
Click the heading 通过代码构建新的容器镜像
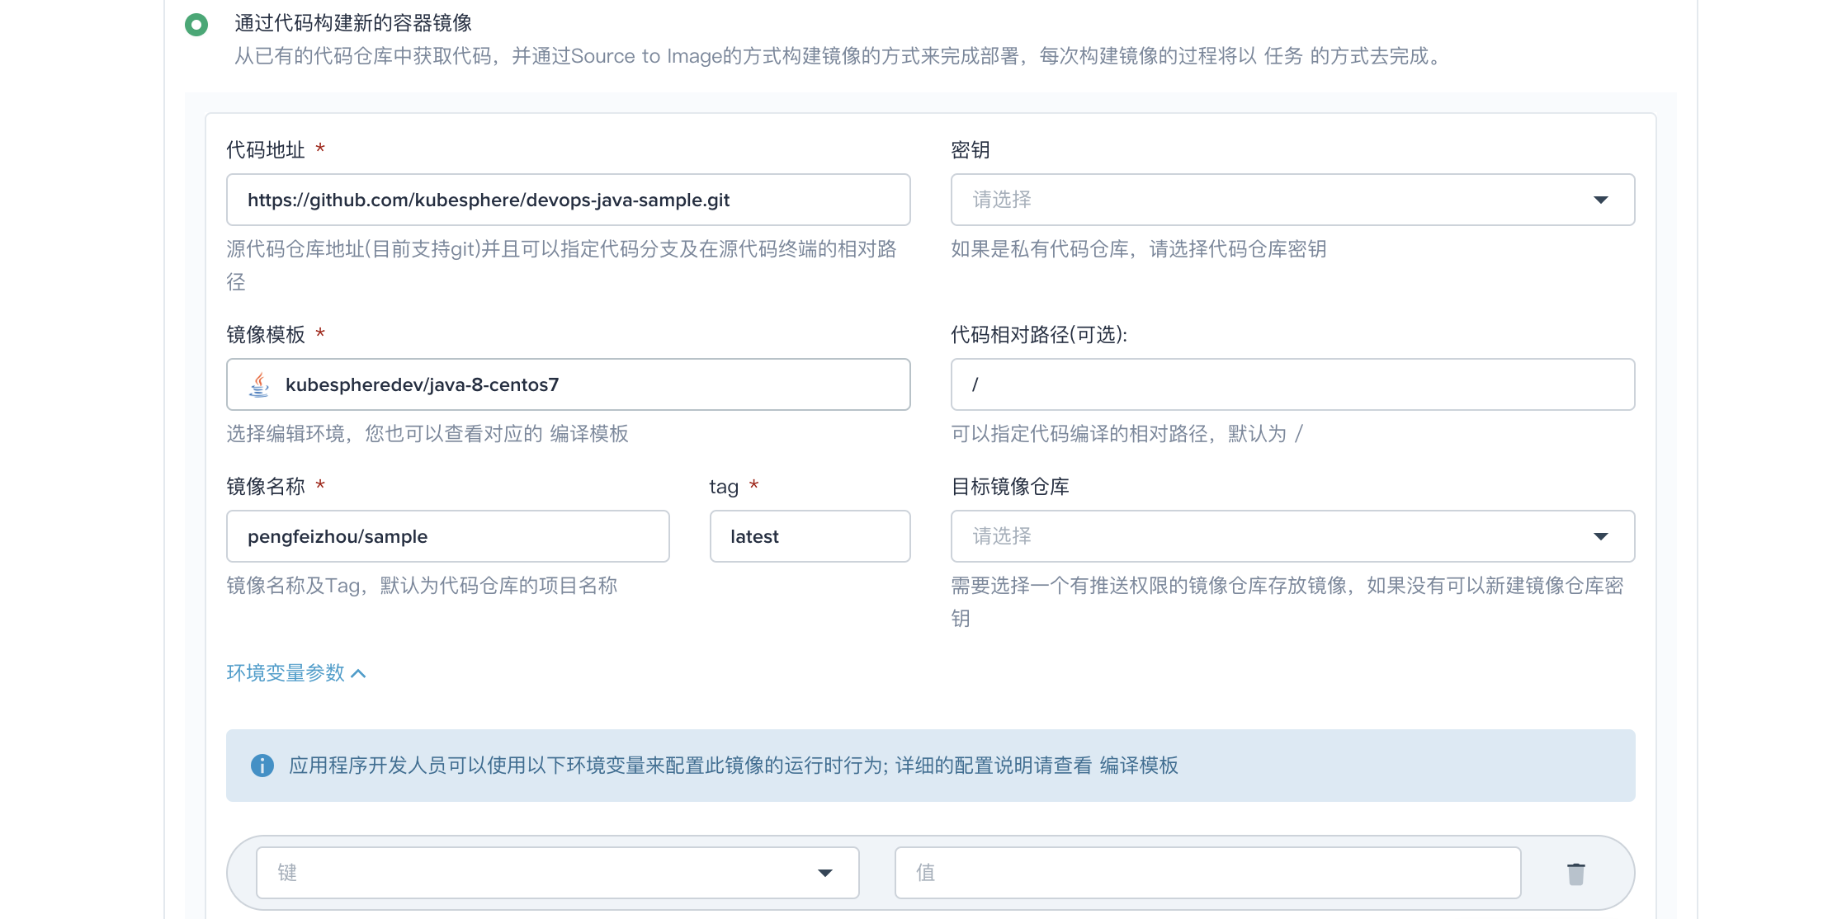click(x=353, y=23)
